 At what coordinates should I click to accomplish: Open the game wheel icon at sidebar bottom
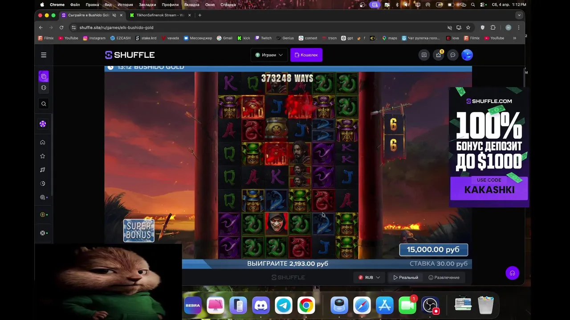[x=43, y=233]
